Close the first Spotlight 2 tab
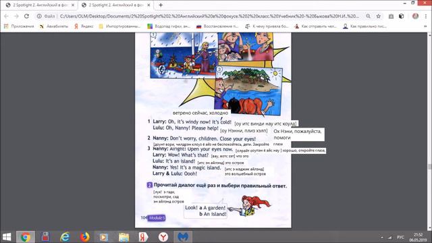 [73, 5]
